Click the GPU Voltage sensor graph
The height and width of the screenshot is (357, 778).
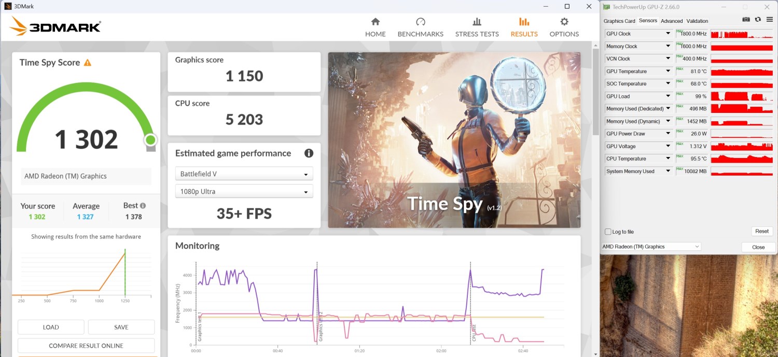click(743, 146)
